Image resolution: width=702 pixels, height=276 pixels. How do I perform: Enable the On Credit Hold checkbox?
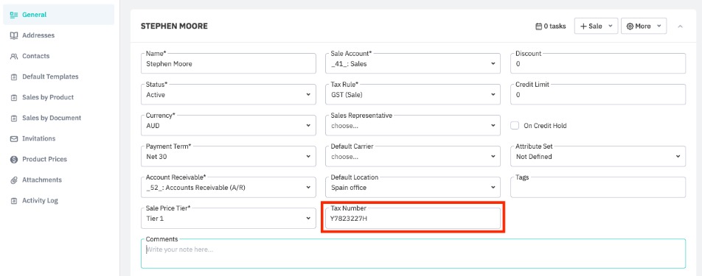(x=515, y=126)
